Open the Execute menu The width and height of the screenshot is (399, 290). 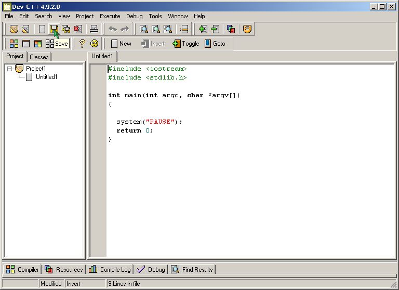[x=110, y=16]
